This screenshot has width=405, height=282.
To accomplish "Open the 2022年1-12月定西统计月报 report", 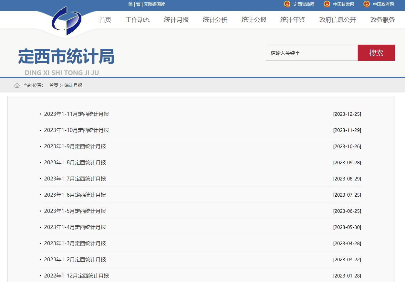I will [77, 276].
